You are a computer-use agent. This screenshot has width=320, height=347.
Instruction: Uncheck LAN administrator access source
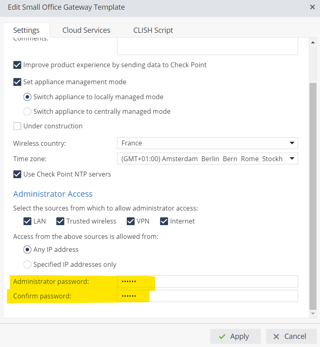(x=28, y=221)
